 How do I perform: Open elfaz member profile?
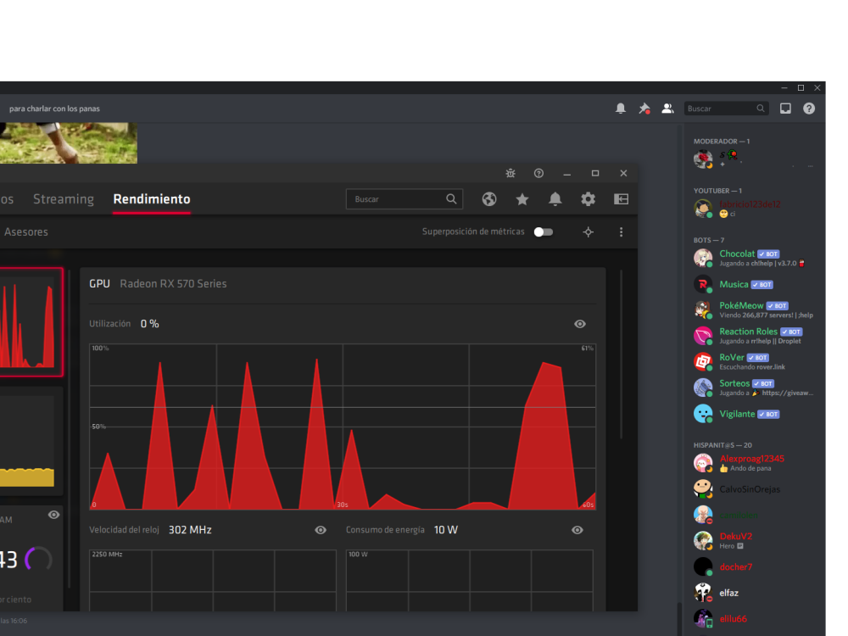(x=751, y=593)
